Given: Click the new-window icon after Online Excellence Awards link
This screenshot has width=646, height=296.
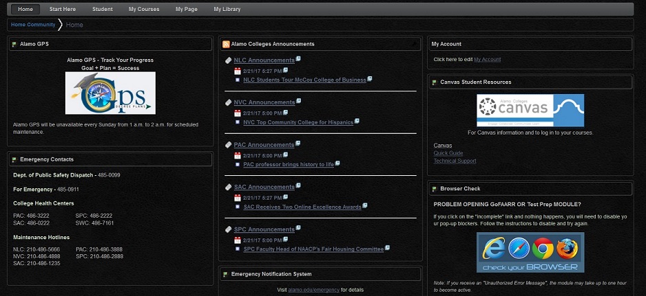Looking at the screenshot, I should pyautogui.click(x=365, y=205).
